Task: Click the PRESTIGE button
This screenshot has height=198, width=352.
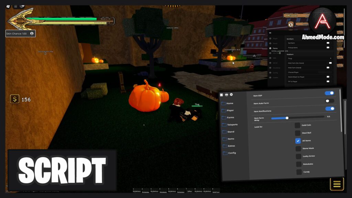Action: pyautogui.click(x=290, y=15)
